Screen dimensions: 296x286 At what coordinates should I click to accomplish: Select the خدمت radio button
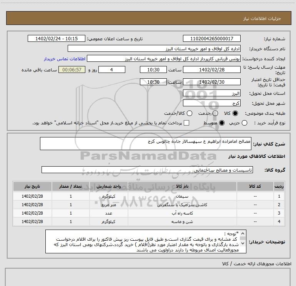click(215, 113)
